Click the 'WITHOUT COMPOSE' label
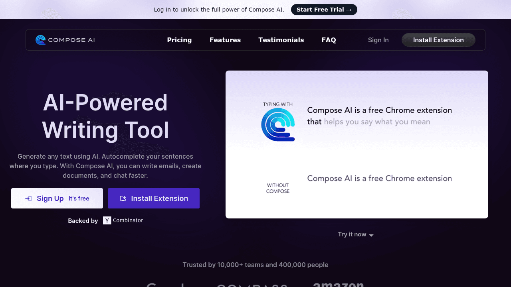Screen dimensions: 511x287 tap(278, 188)
